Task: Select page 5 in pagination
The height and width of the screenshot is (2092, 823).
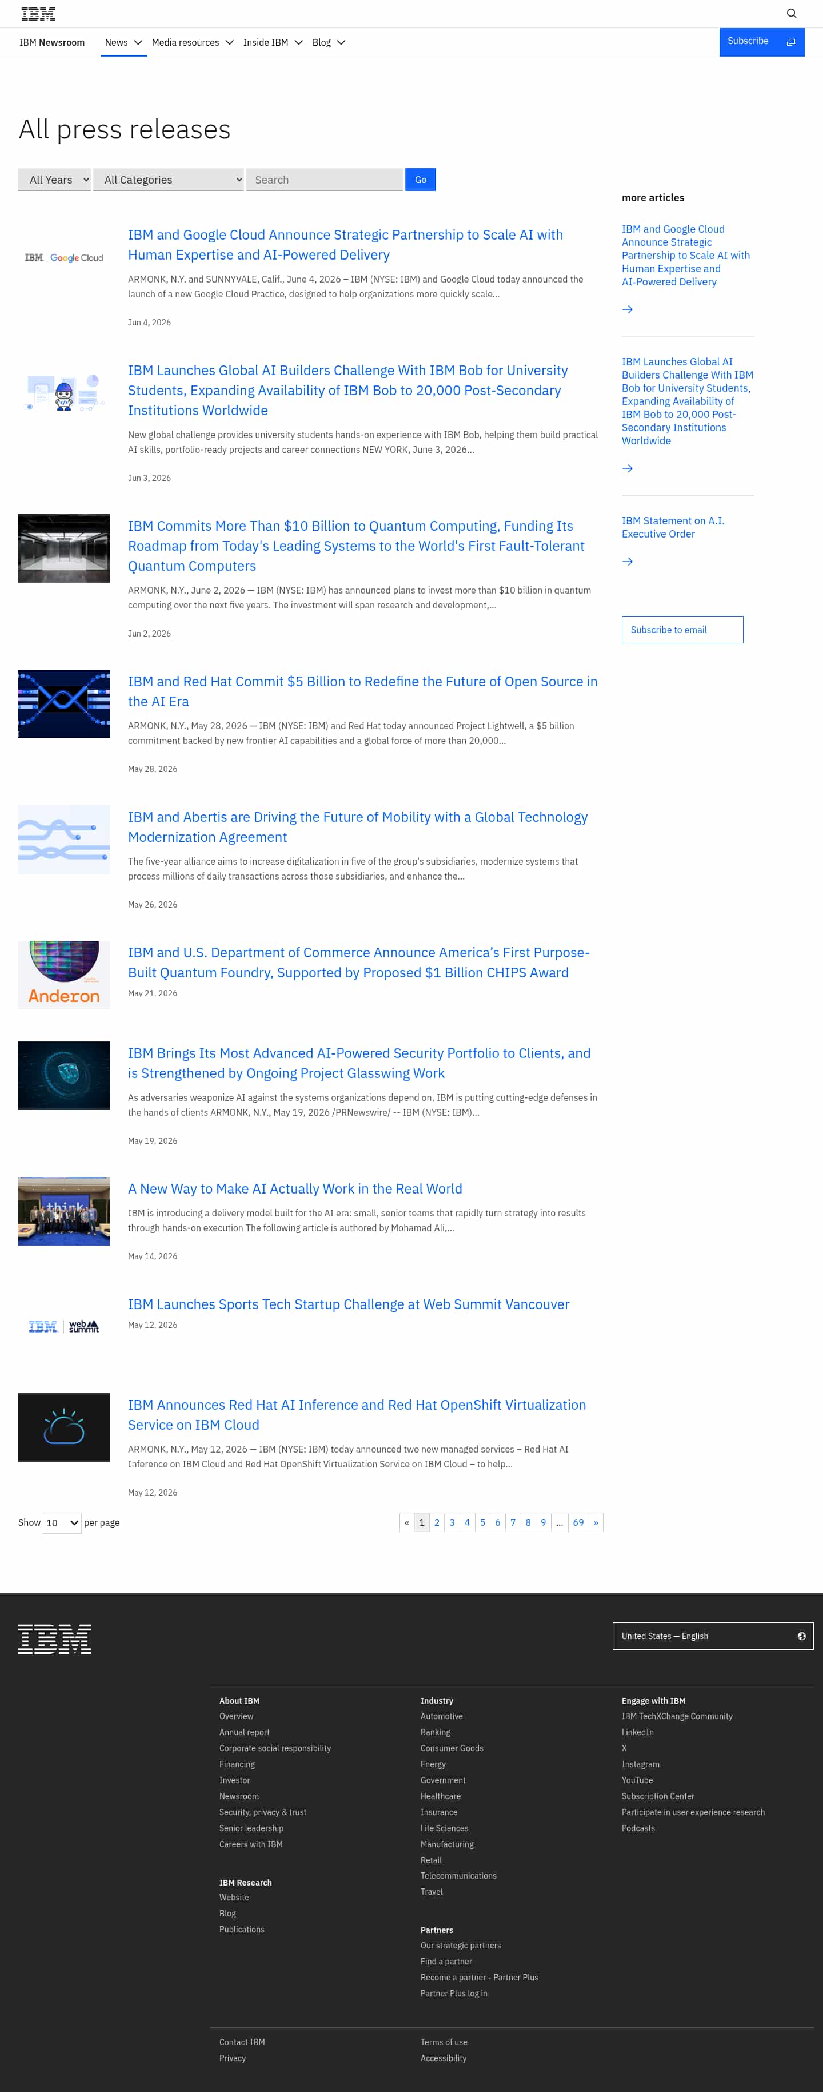Action: (482, 1523)
